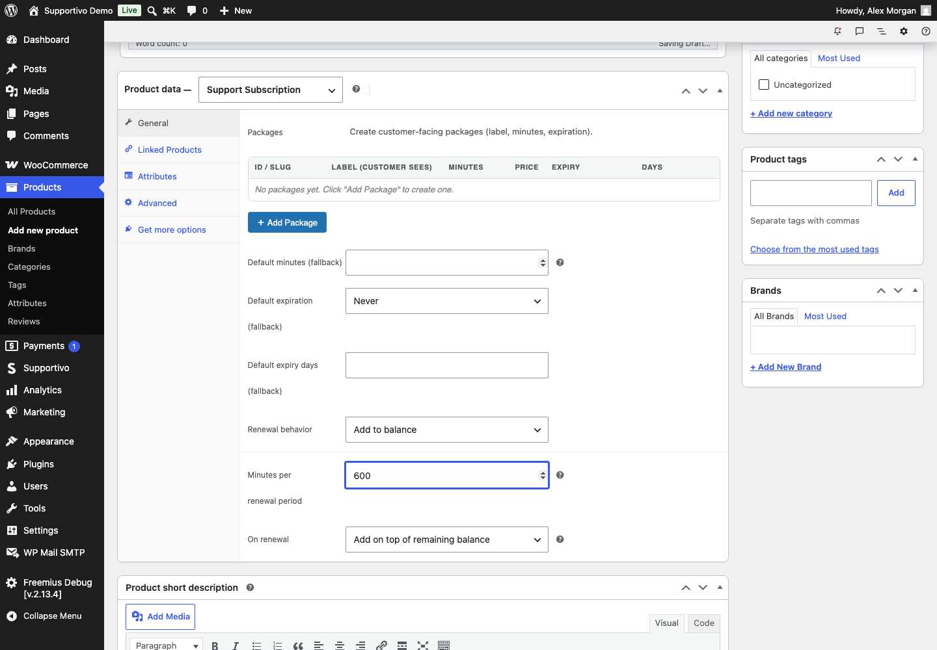Click the help icon beside product type
This screenshot has height=650, width=937.
click(356, 89)
